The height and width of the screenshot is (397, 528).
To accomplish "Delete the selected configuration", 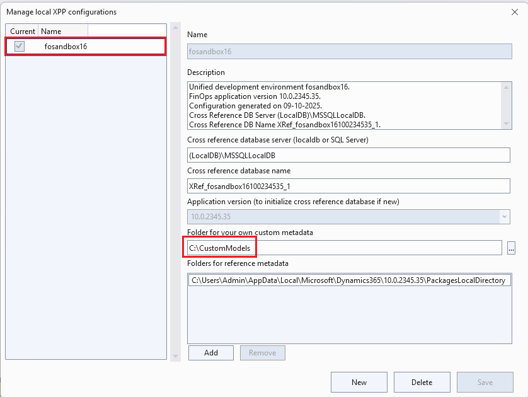I will click(422, 382).
